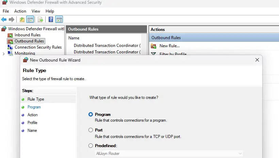This screenshot has width=279, height=158.
Task: Go to the Profile wizard step
Action: coord(32,123)
